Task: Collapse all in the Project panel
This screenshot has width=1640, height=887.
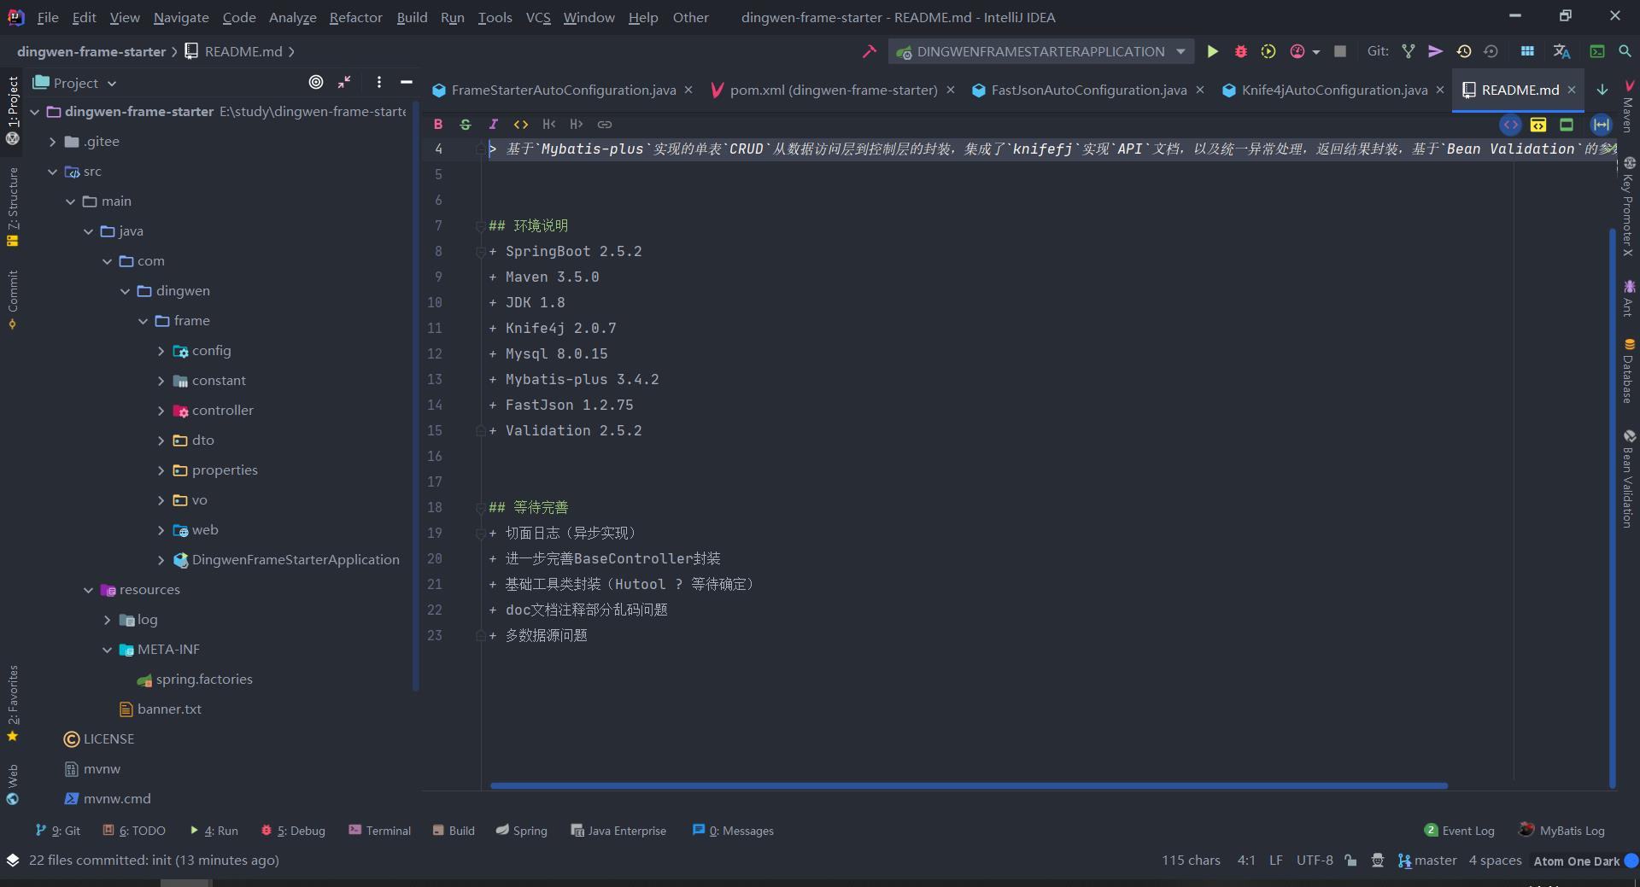Action: pyautogui.click(x=344, y=82)
